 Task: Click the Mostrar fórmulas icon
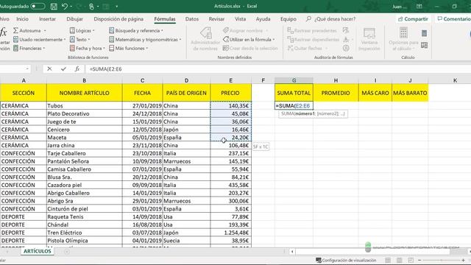pos(346,30)
